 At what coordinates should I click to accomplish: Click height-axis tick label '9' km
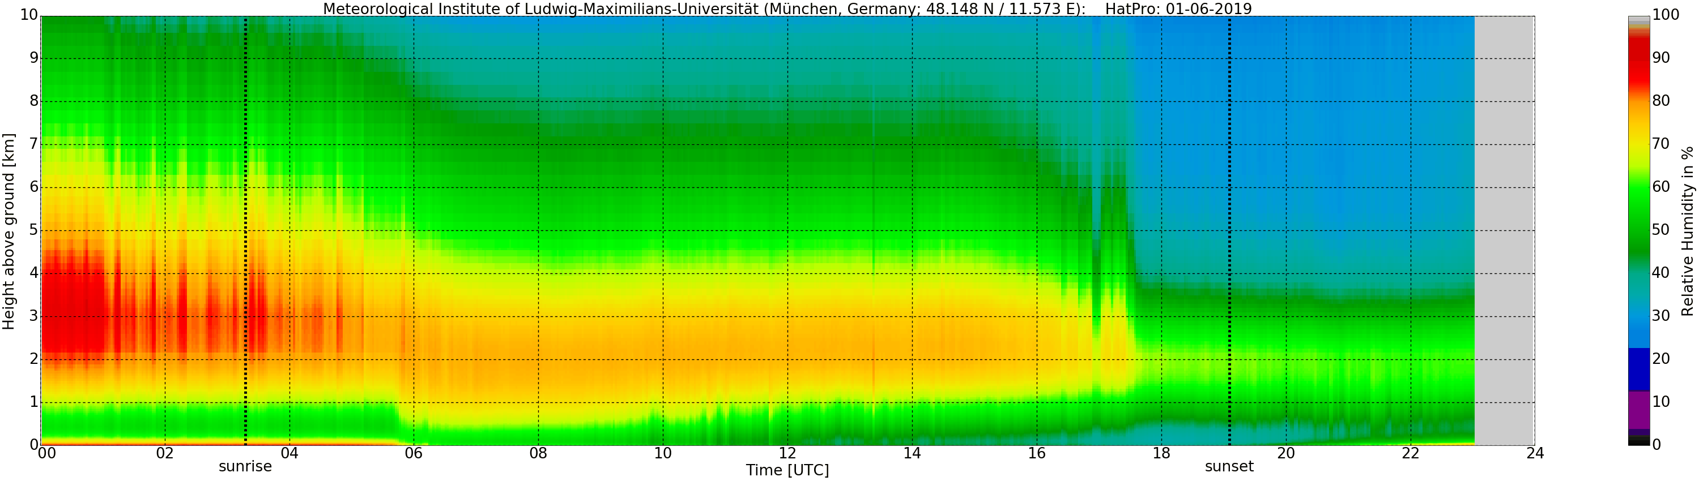tap(33, 59)
